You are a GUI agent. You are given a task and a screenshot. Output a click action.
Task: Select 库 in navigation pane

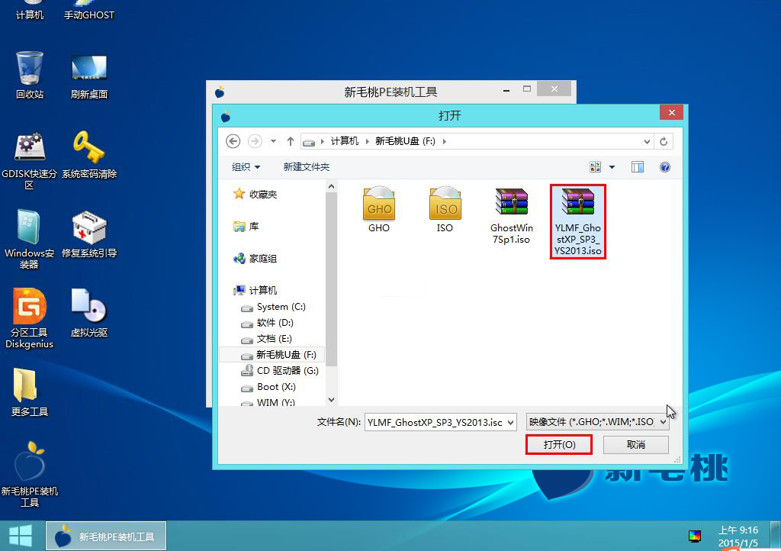(246, 227)
